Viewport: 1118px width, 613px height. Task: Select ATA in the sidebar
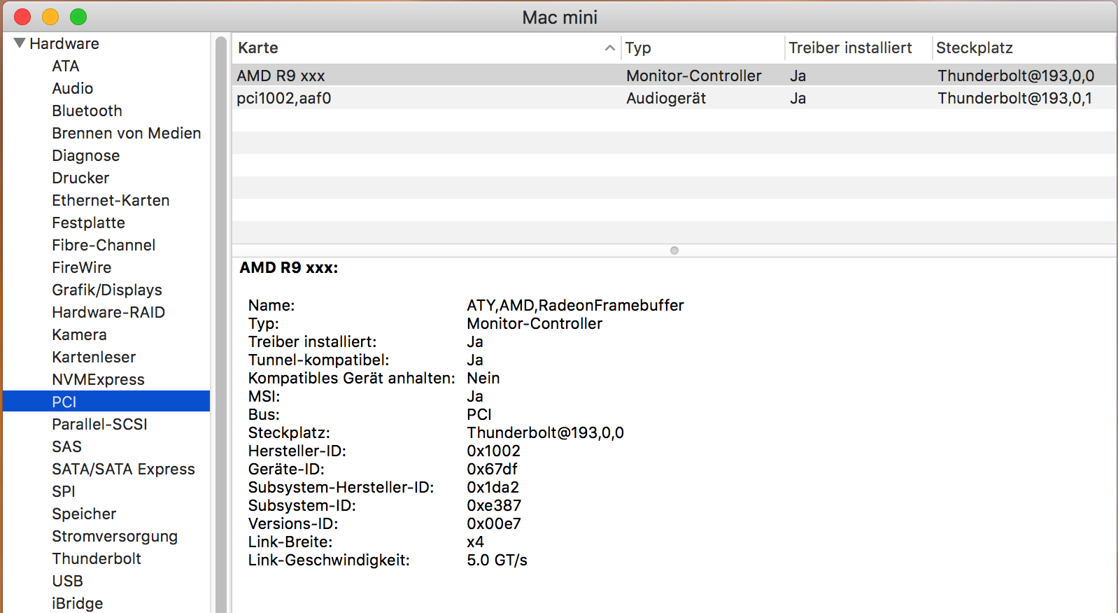point(66,66)
